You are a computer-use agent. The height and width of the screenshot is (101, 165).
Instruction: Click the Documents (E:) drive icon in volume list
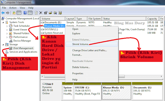[x=43, y=22]
